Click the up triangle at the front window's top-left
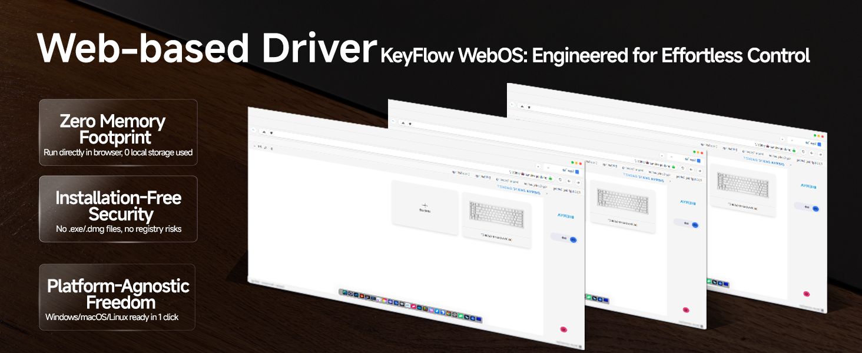Viewport: 862px width, 353px height. [x=263, y=132]
